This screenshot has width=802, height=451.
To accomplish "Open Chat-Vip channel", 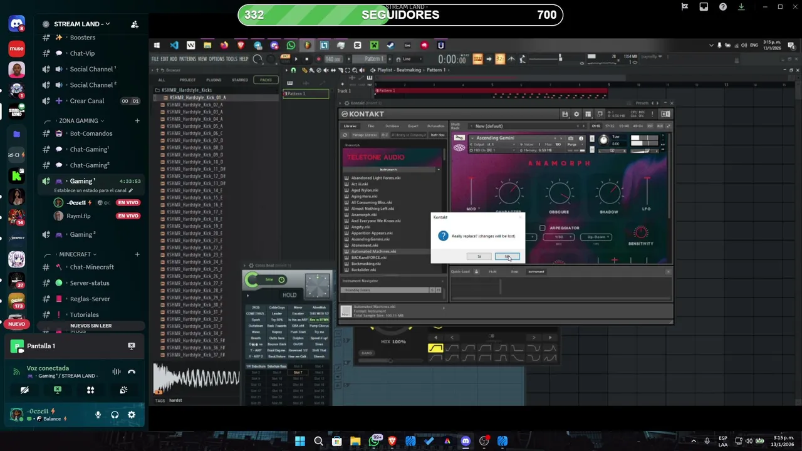I will [x=82, y=53].
